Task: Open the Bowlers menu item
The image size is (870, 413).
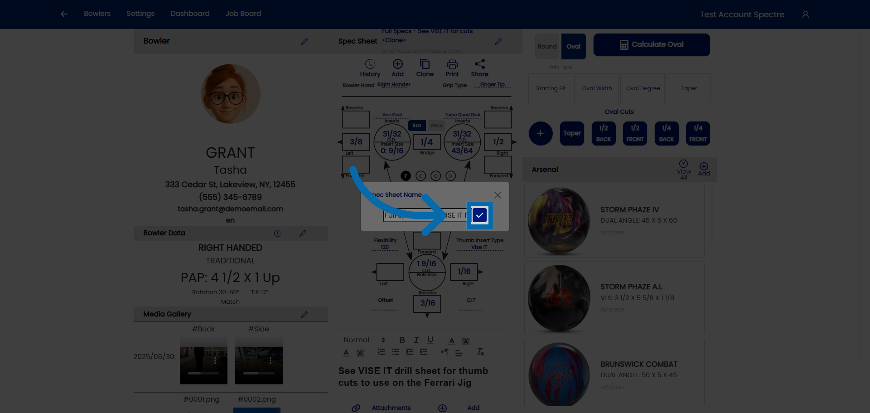Action: coord(97,14)
